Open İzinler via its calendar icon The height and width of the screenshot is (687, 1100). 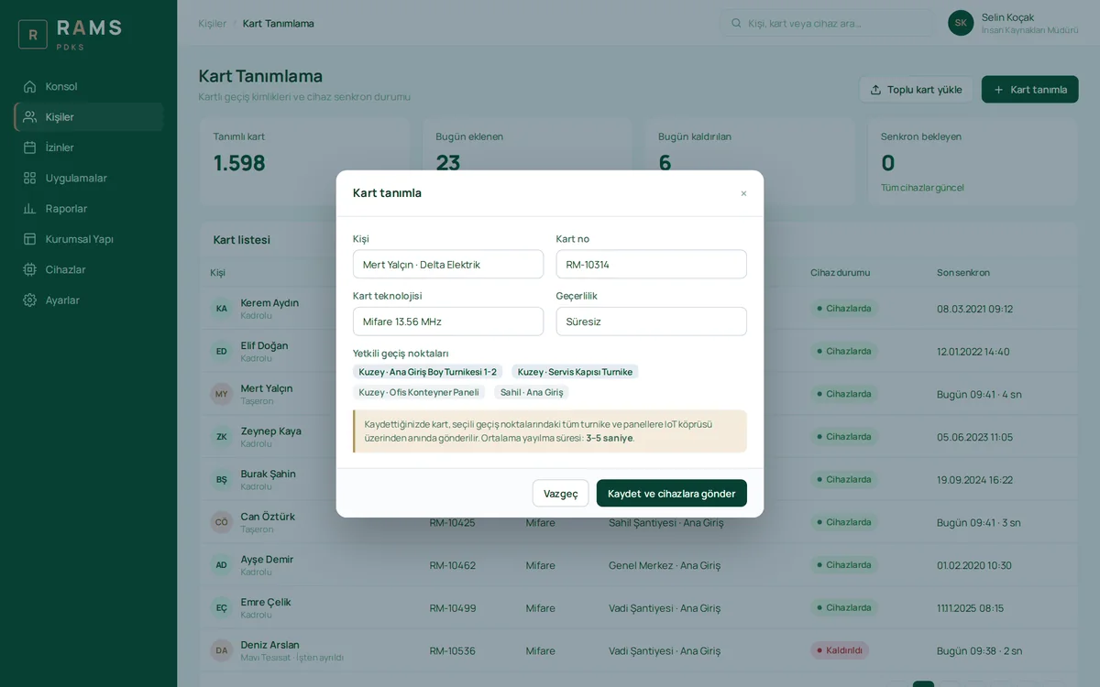30,147
